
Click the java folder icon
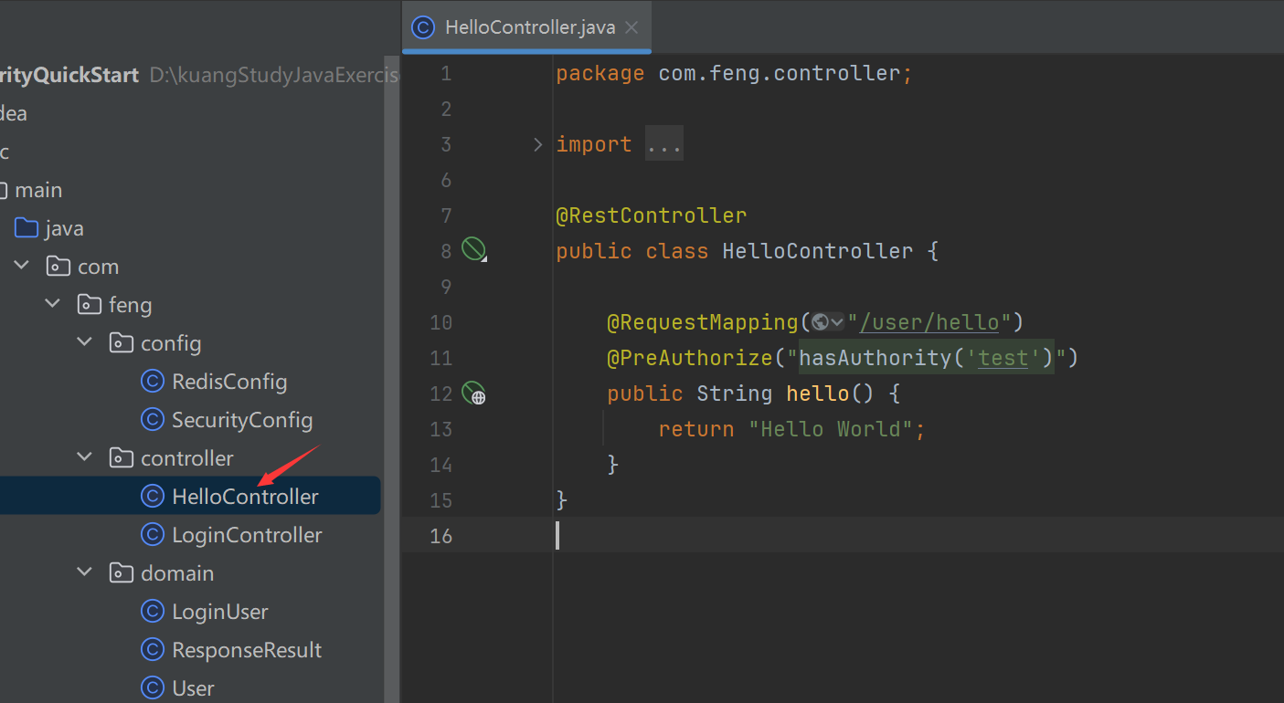(27, 228)
